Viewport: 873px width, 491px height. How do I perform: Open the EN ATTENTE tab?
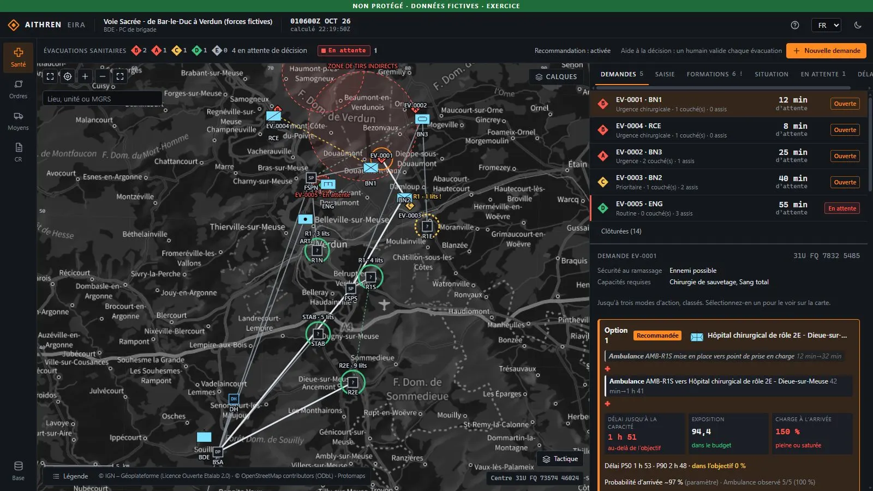(x=823, y=74)
